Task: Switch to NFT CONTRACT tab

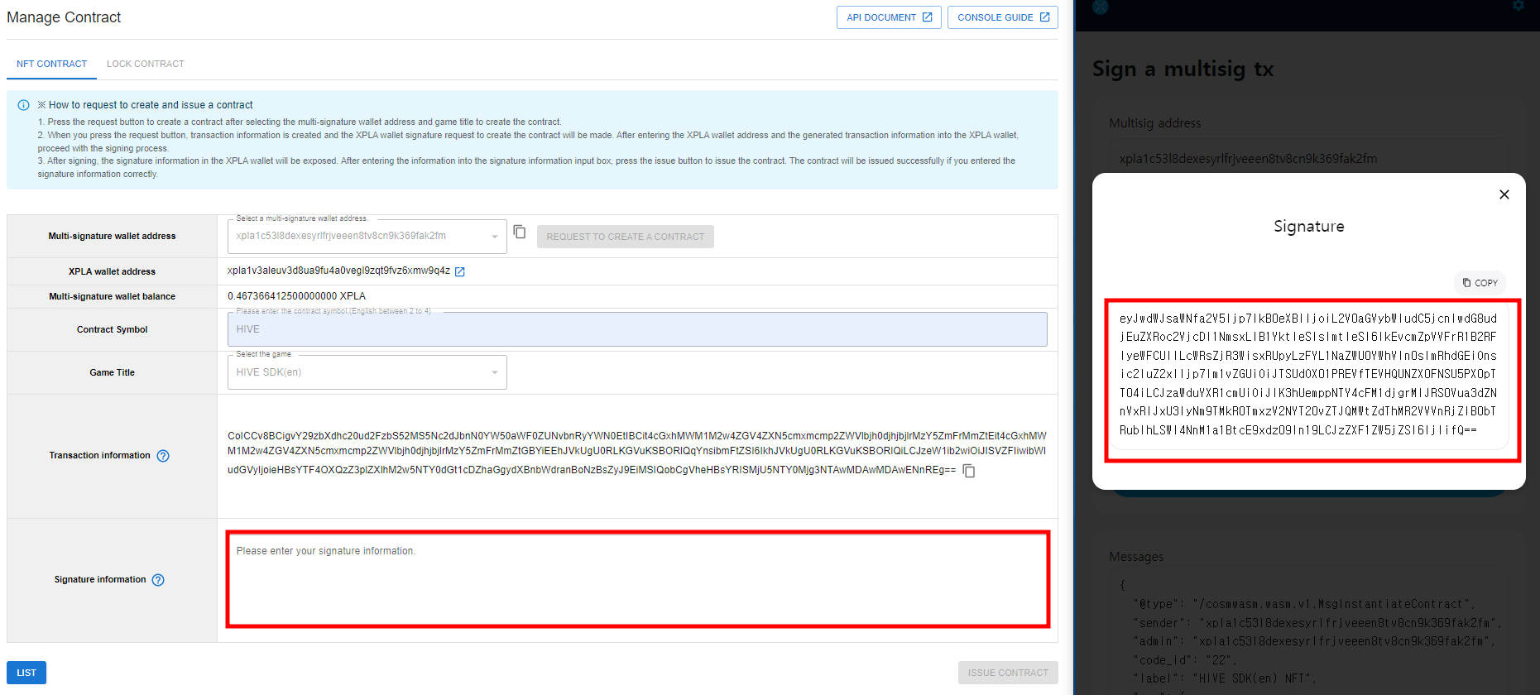Action: tap(51, 64)
